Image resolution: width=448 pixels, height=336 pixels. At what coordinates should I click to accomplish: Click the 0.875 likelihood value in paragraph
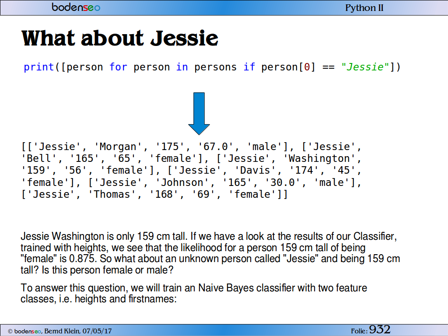pos(83,259)
